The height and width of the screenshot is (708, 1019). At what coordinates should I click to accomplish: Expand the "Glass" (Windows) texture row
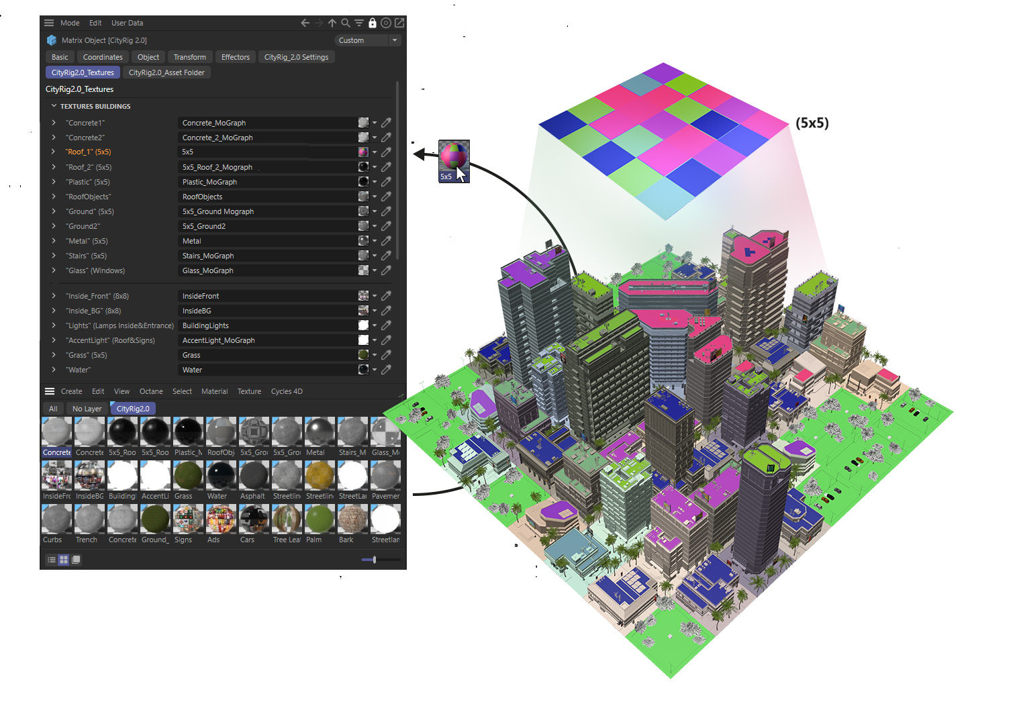(x=54, y=270)
